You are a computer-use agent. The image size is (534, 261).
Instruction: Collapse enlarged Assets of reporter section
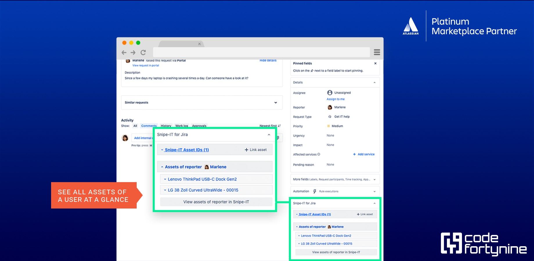(162, 167)
